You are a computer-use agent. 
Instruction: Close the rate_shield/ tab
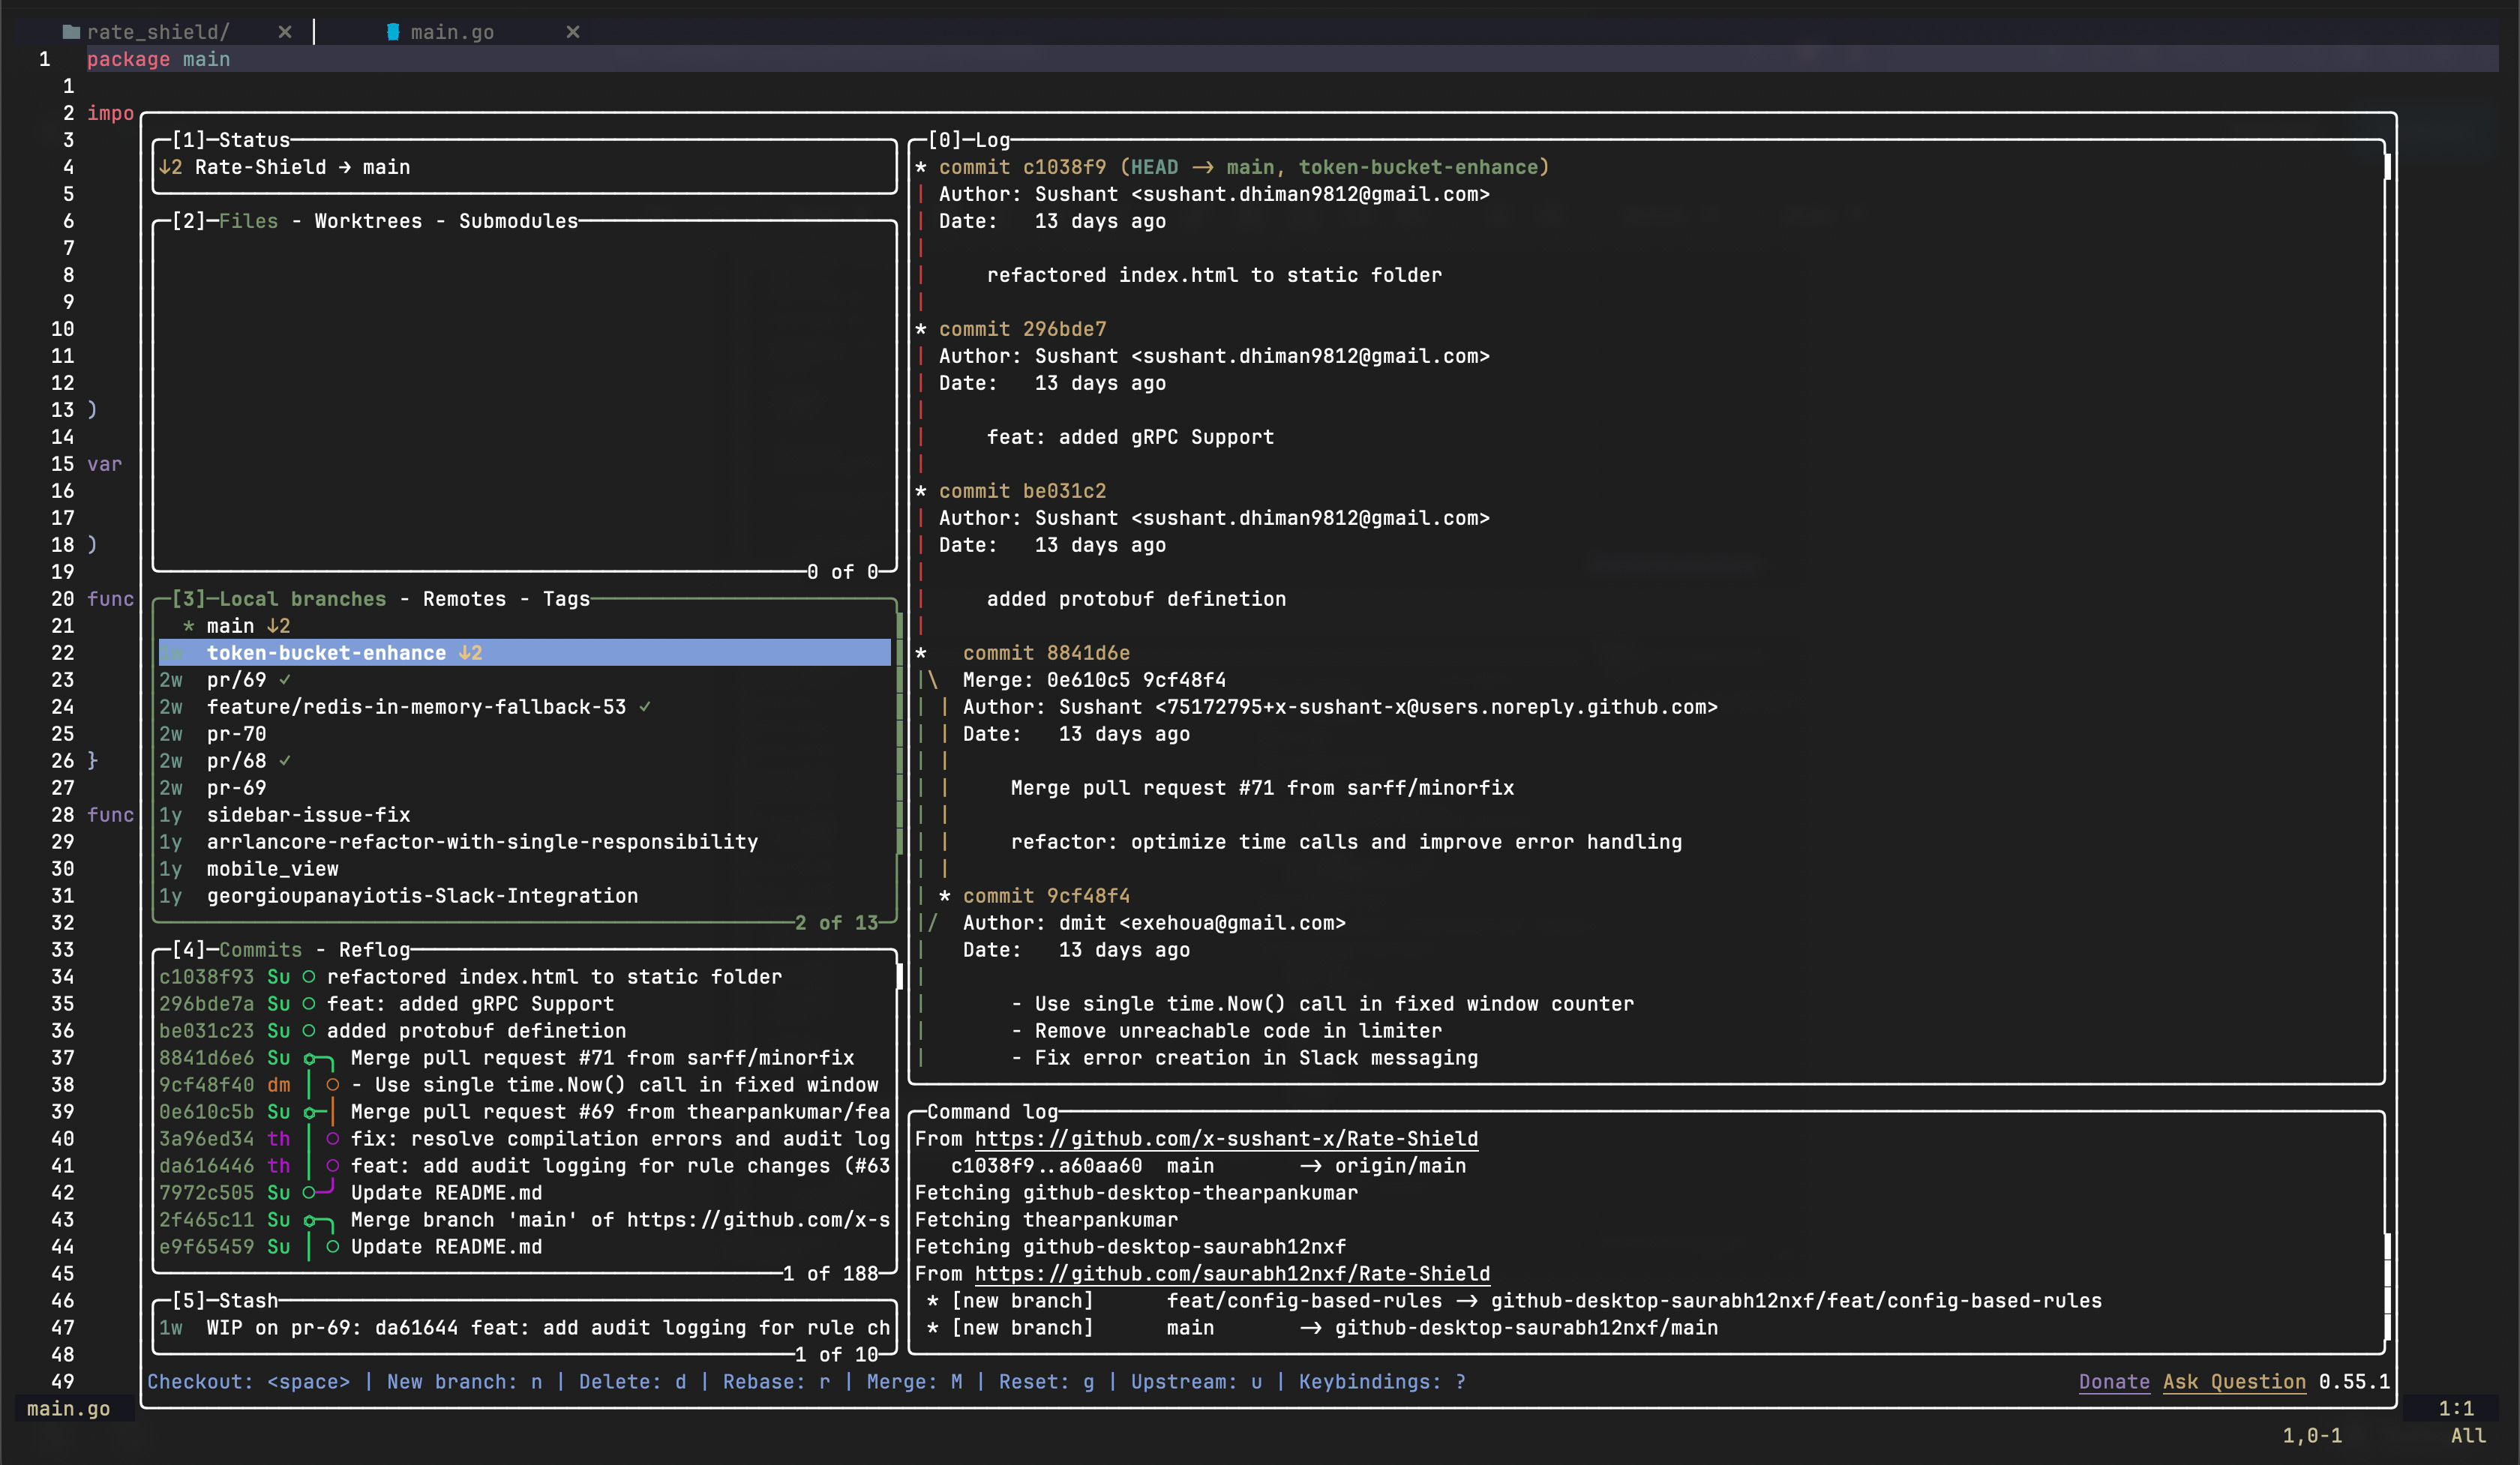(x=285, y=32)
